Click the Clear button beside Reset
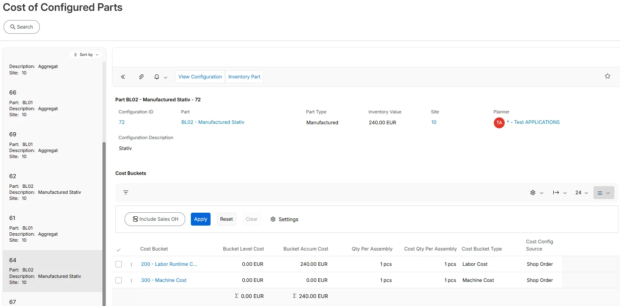 click(252, 219)
